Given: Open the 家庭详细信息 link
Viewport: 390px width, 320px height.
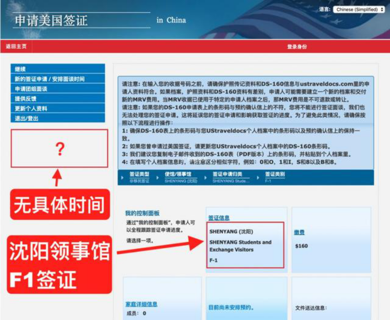Looking at the screenshot, I should (141, 304).
